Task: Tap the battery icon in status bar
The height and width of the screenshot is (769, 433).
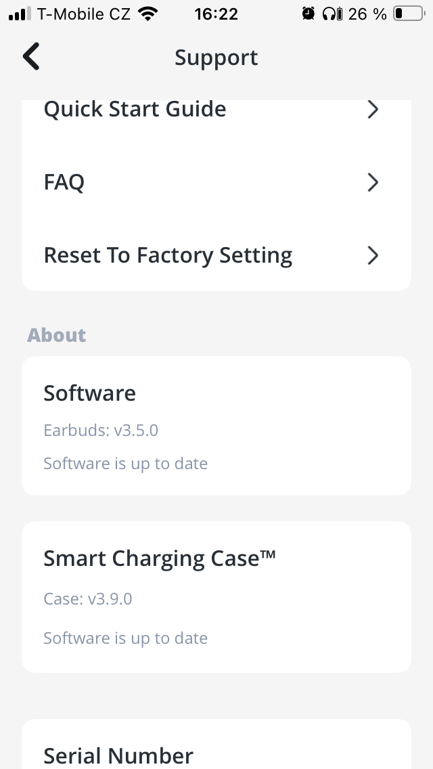Action: (407, 14)
